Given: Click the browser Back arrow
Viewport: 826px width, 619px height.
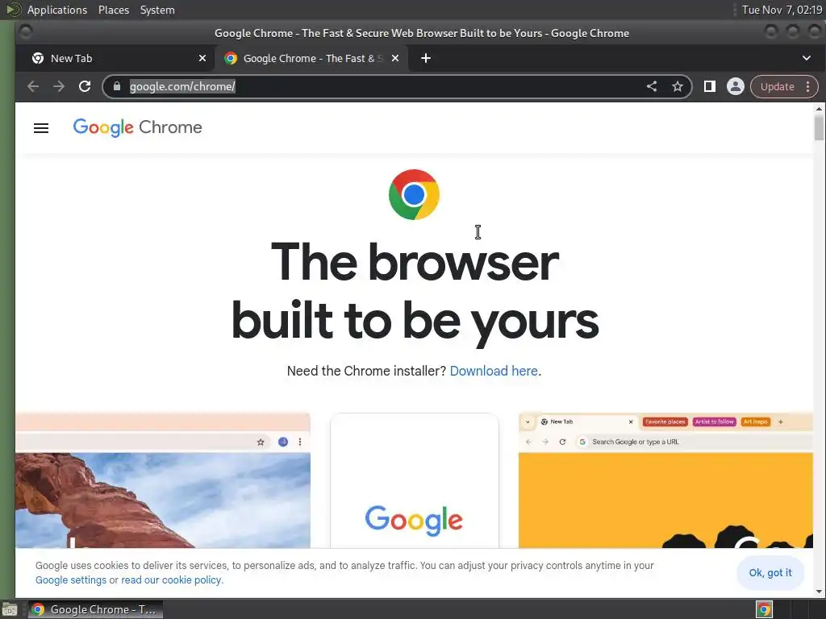Looking at the screenshot, I should coord(32,86).
